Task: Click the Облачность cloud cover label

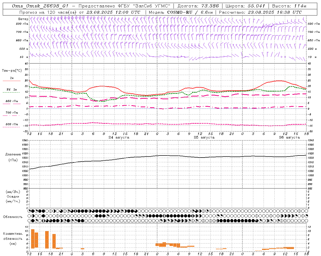Action: click(13, 217)
